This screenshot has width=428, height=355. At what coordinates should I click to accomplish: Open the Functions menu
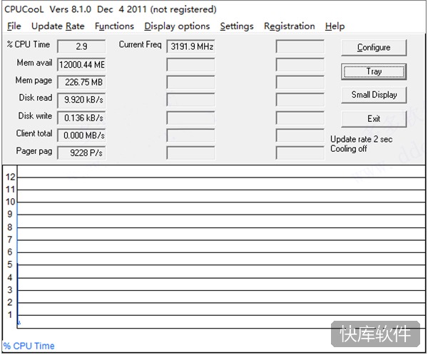[x=114, y=26]
